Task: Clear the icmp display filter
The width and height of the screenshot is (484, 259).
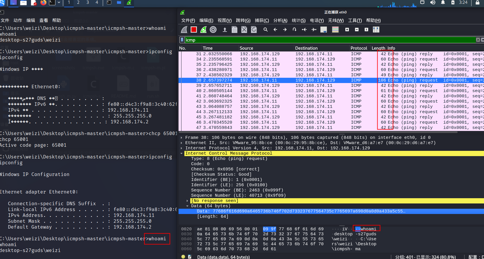Action: point(478,40)
